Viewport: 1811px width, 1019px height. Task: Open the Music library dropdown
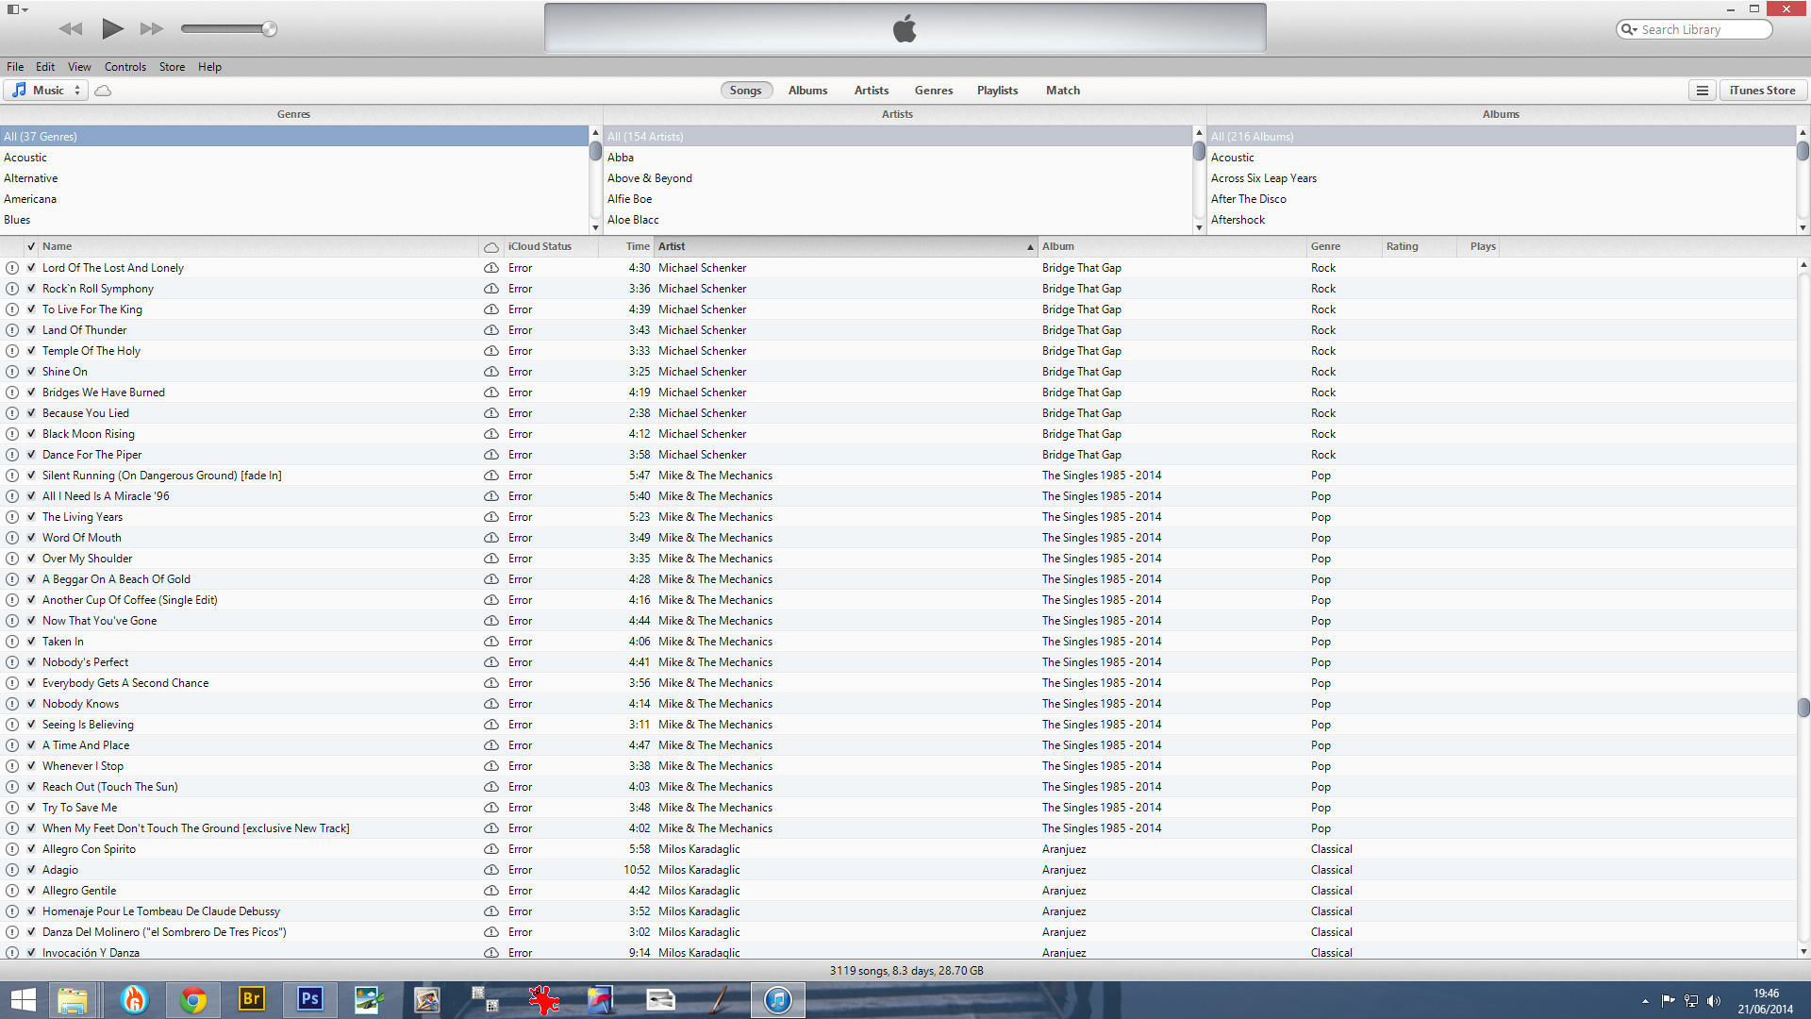pyautogui.click(x=47, y=91)
